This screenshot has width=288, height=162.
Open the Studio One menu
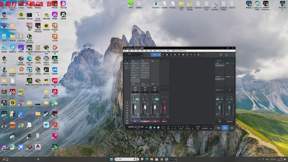coord(162,51)
